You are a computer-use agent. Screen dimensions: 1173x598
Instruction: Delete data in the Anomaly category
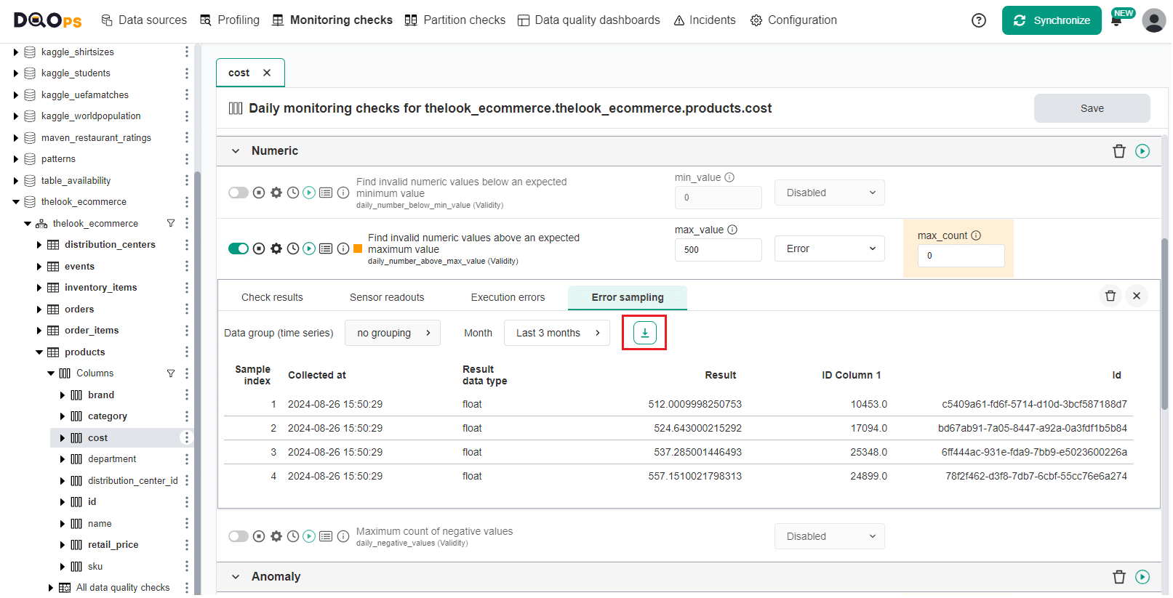click(x=1119, y=577)
